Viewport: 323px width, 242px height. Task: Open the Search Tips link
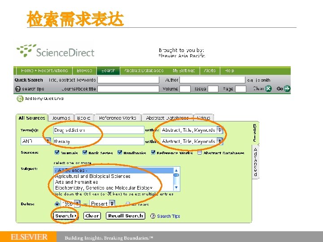point(169,216)
